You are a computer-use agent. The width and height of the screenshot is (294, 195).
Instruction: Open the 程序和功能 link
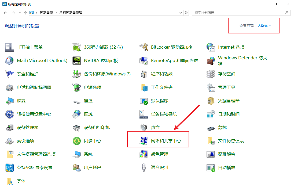point(162,74)
